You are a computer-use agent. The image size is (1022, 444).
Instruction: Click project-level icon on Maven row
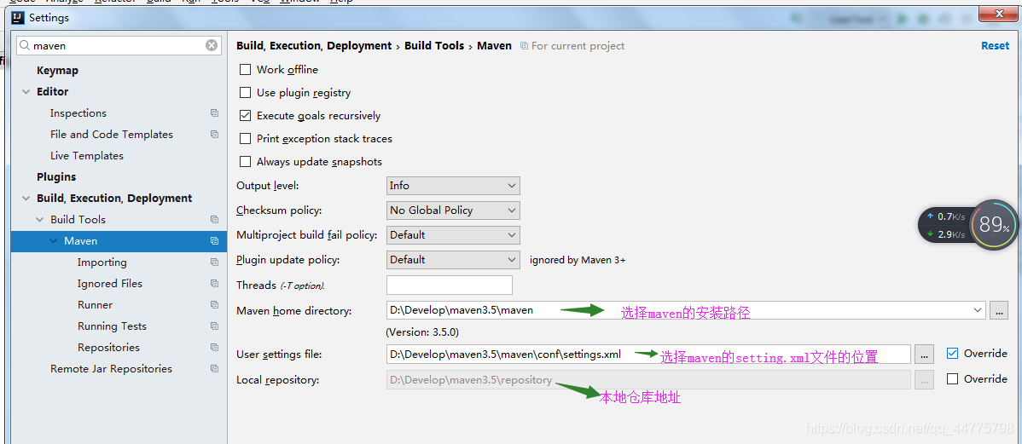click(x=214, y=241)
